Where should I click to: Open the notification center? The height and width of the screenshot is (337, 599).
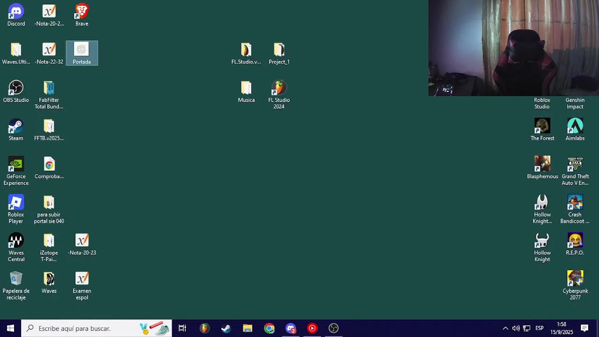(584, 328)
